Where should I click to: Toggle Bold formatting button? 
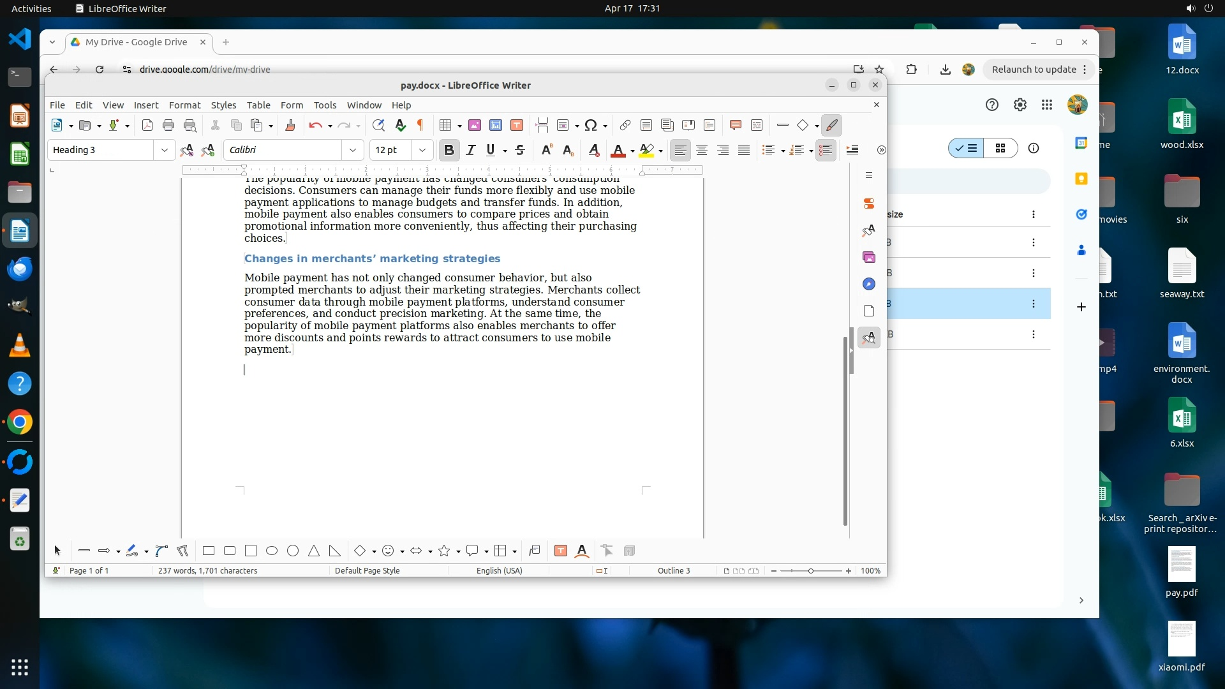tap(449, 150)
